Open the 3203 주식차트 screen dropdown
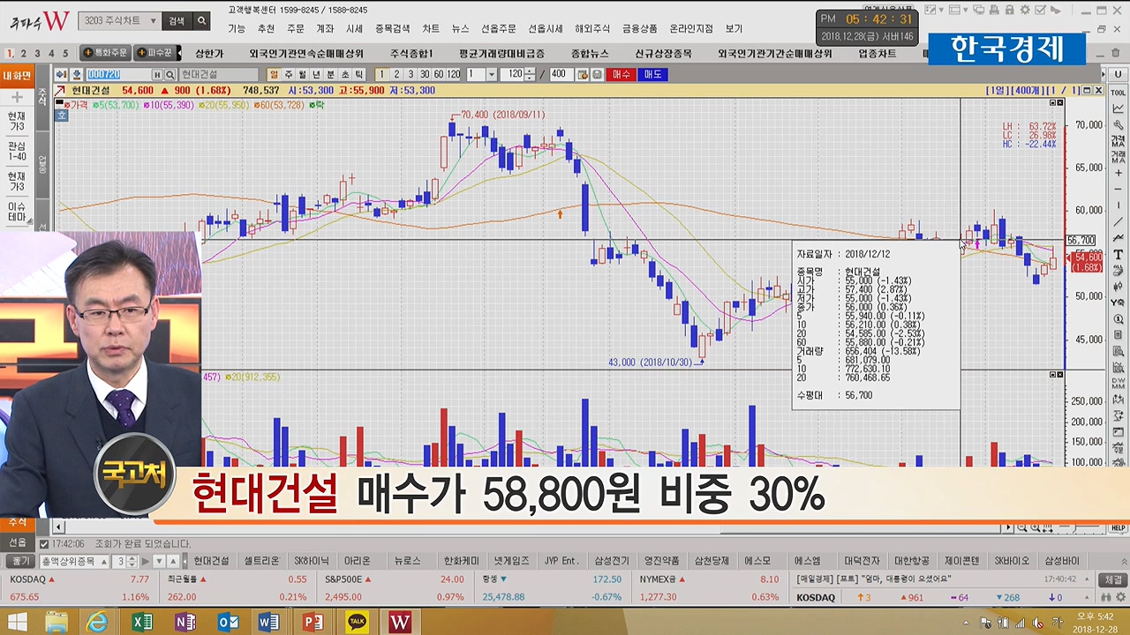Image resolution: width=1130 pixels, height=635 pixels. [153, 20]
